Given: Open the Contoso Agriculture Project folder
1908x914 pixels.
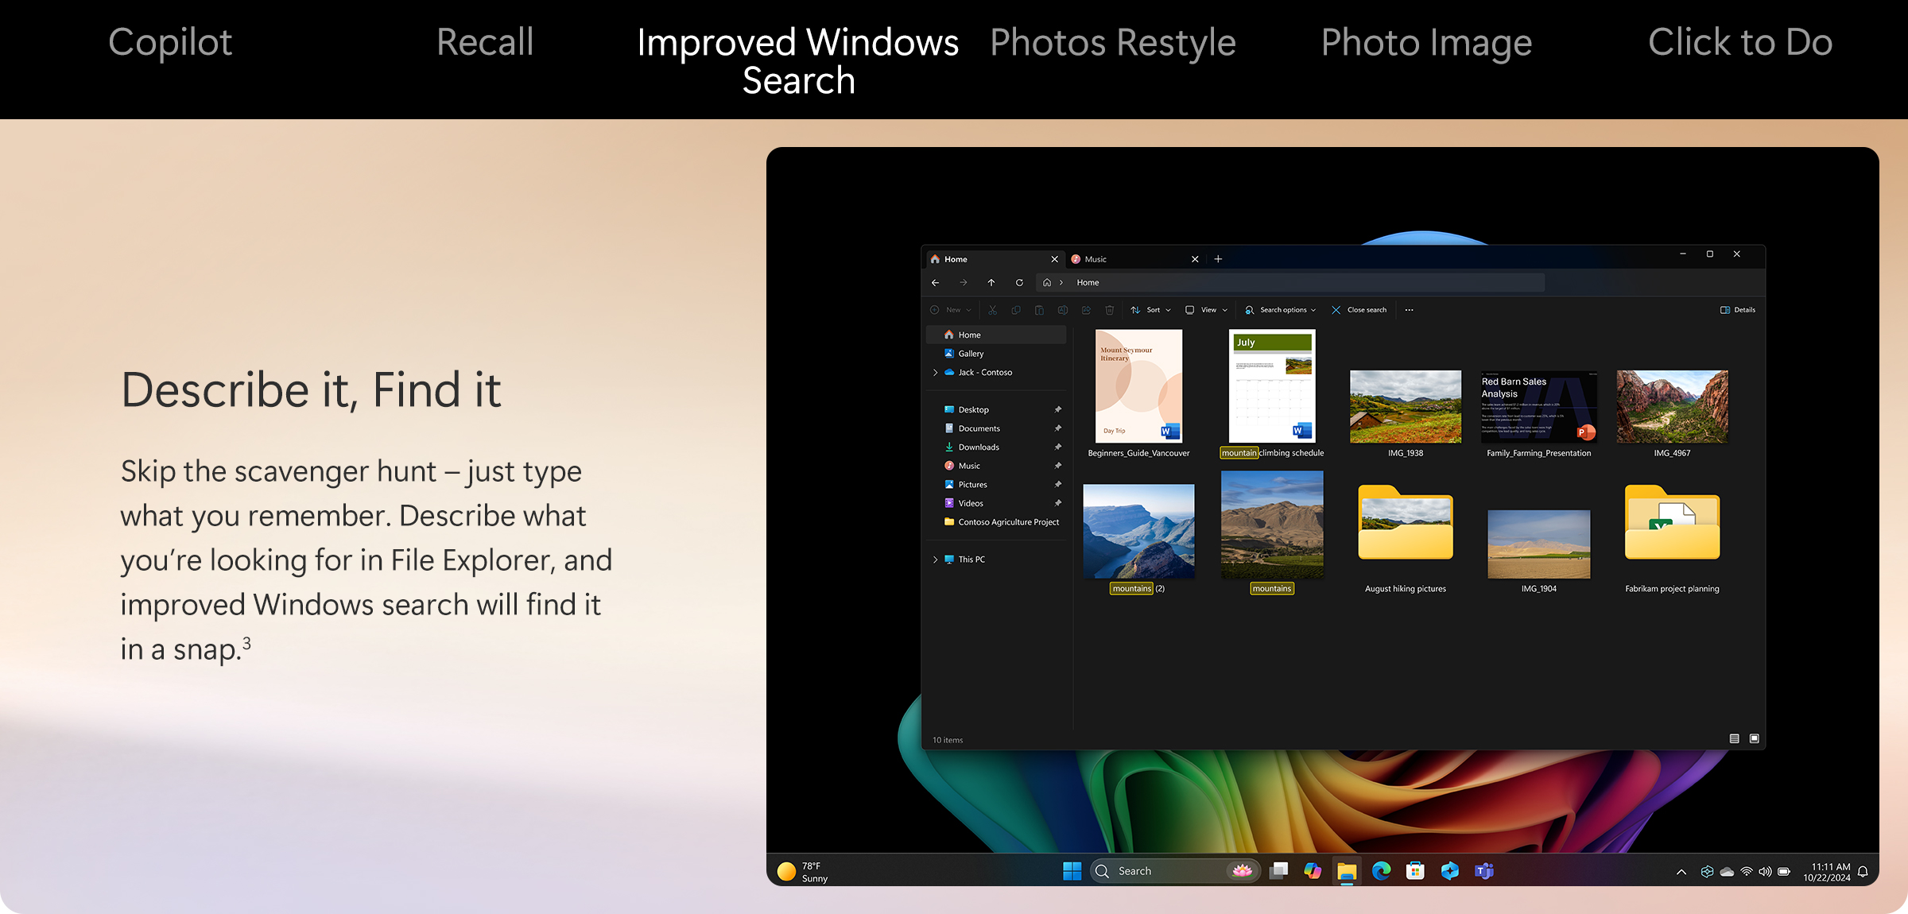Looking at the screenshot, I should (1002, 522).
